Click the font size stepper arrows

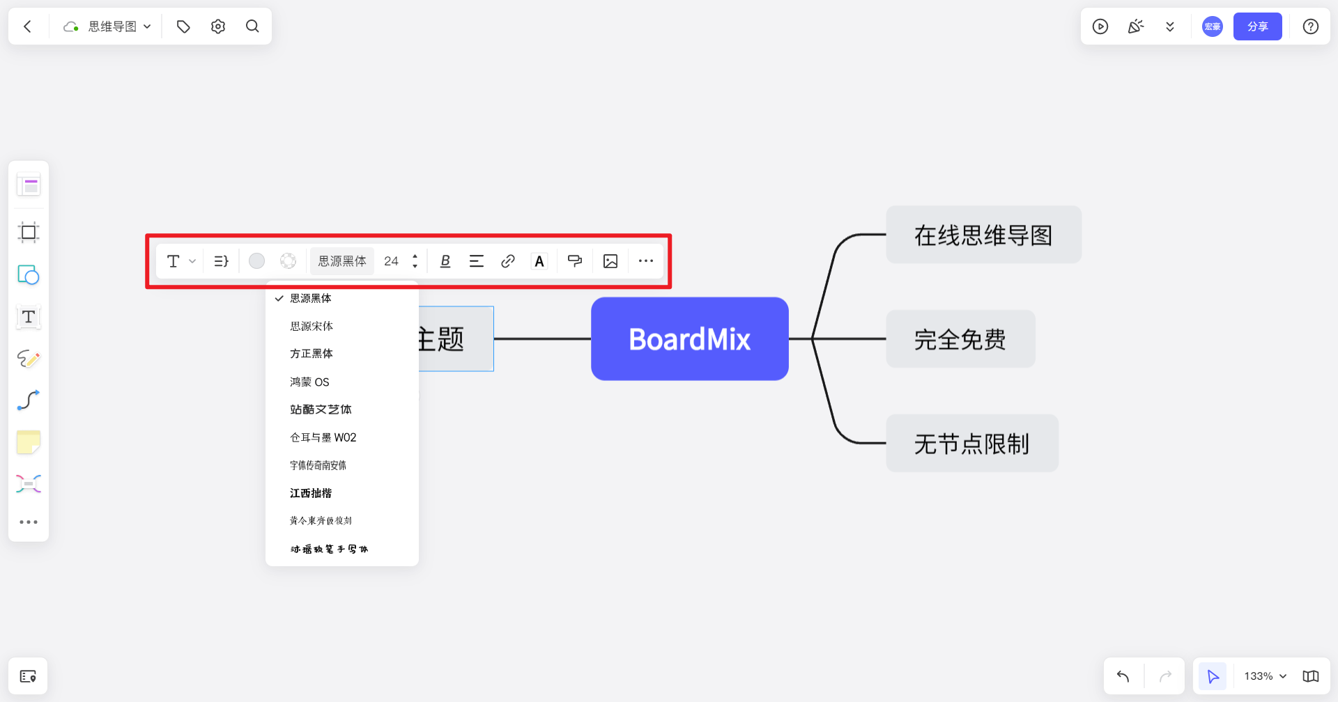click(x=415, y=261)
